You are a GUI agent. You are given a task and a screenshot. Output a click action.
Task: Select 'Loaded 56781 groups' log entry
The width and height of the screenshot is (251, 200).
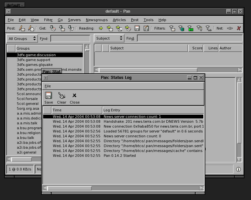[123, 131]
